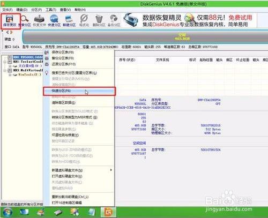Click the GPT partition table type value
This screenshot has height=218, width=268.
pos(218,104)
